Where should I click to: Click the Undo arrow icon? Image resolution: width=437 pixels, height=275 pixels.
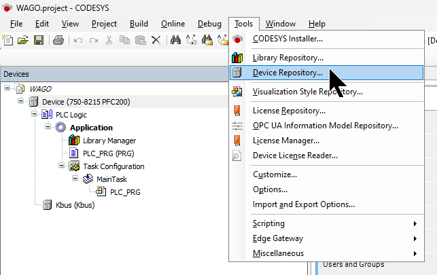tap(78, 40)
